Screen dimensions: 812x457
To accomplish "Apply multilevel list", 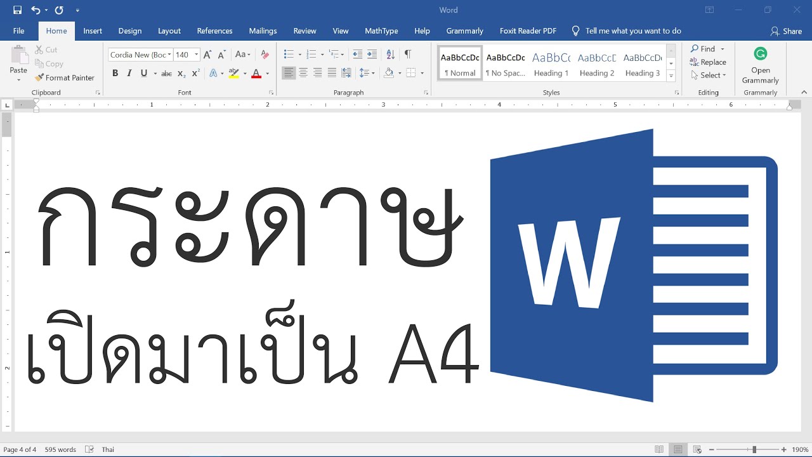I will (x=334, y=55).
